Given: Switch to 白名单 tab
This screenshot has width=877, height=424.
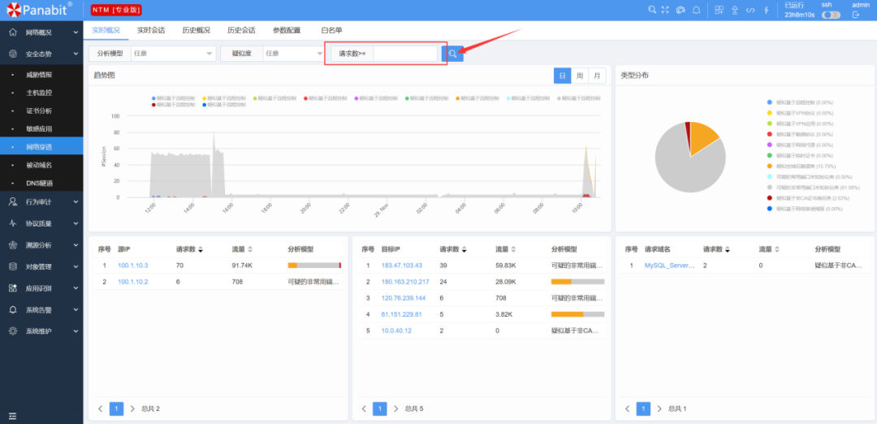Looking at the screenshot, I should [331, 30].
